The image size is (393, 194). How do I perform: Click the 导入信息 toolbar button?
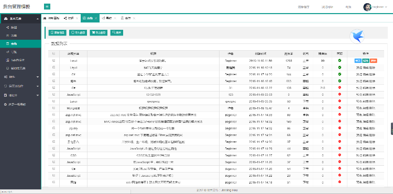point(78,32)
